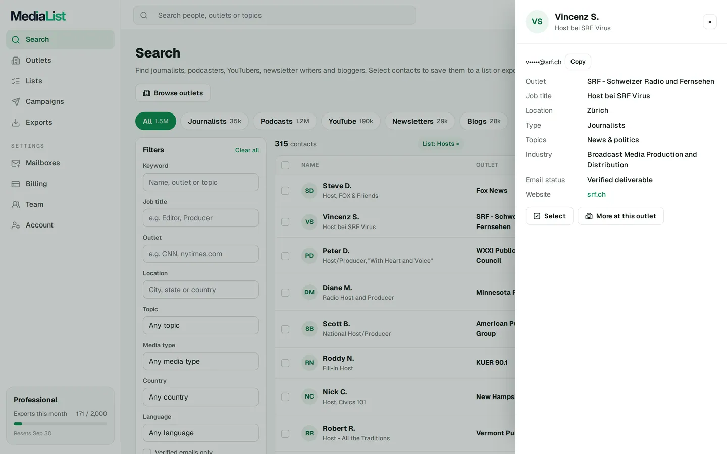Open the Team person icon
This screenshot has height=454, width=727.
pos(16,204)
